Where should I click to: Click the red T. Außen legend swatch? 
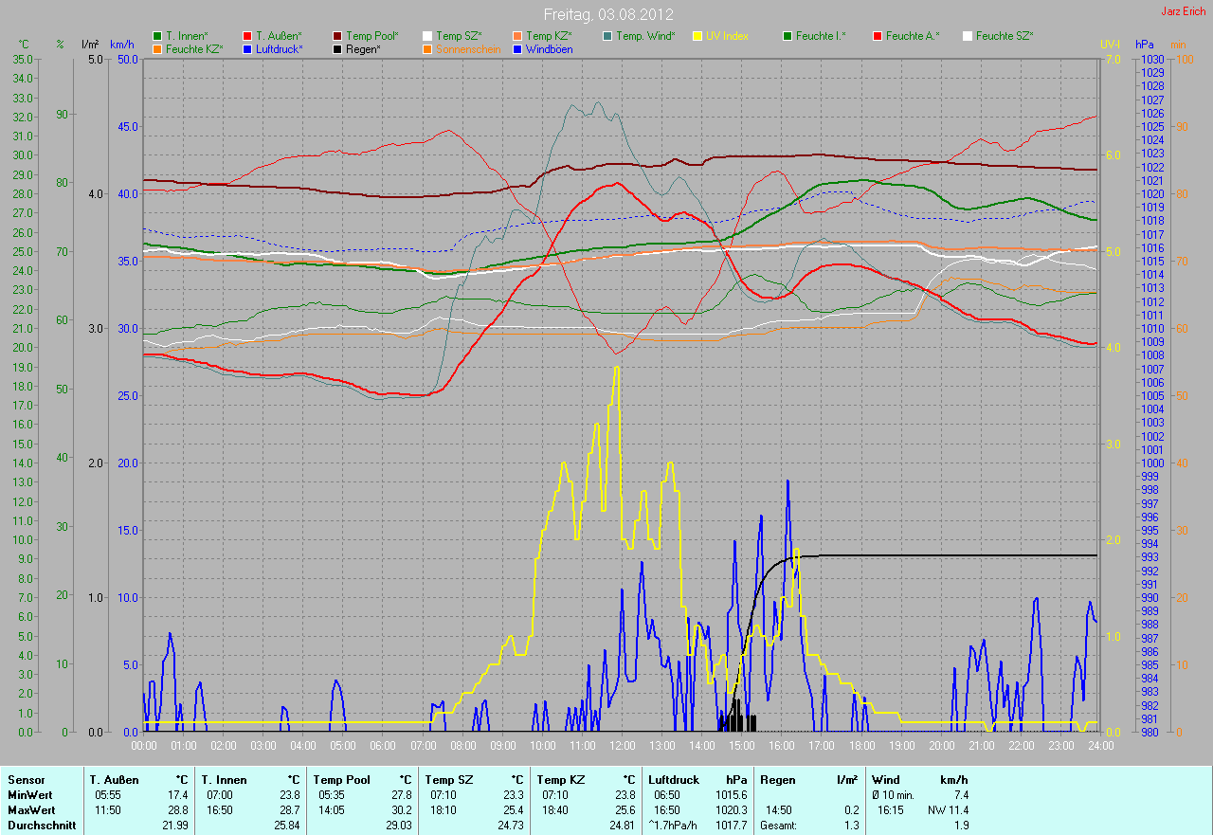point(247,36)
